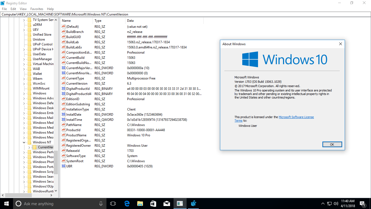Click the CurrentMajorVer DWORD value icon
Image resolution: width=371 pixels, height=209 pixels.
pyautogui.click(x=64, y=68)
